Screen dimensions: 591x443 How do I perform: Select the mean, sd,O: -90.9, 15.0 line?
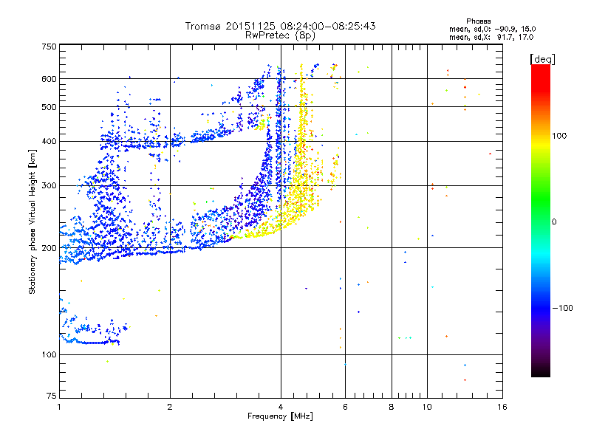(492, 29)
